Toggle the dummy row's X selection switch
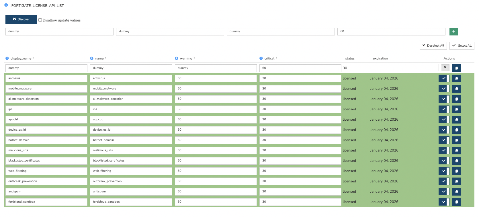This screenshot has height=217, width=479. tap(444, 68)
